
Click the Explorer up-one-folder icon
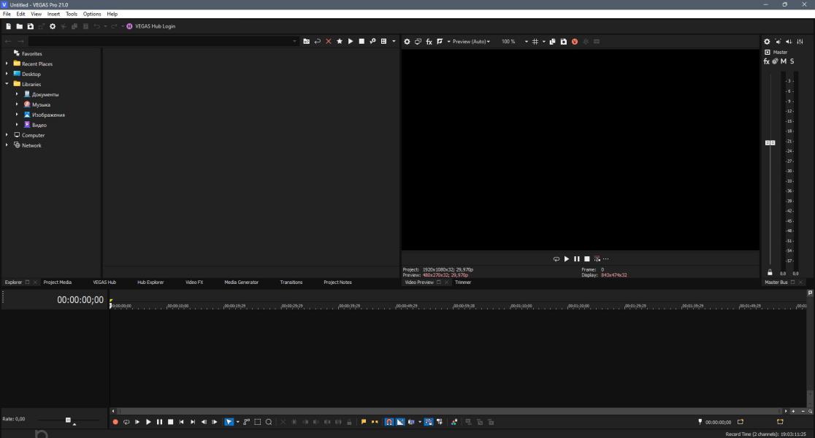pyautogui.click(x=306, y=41)
